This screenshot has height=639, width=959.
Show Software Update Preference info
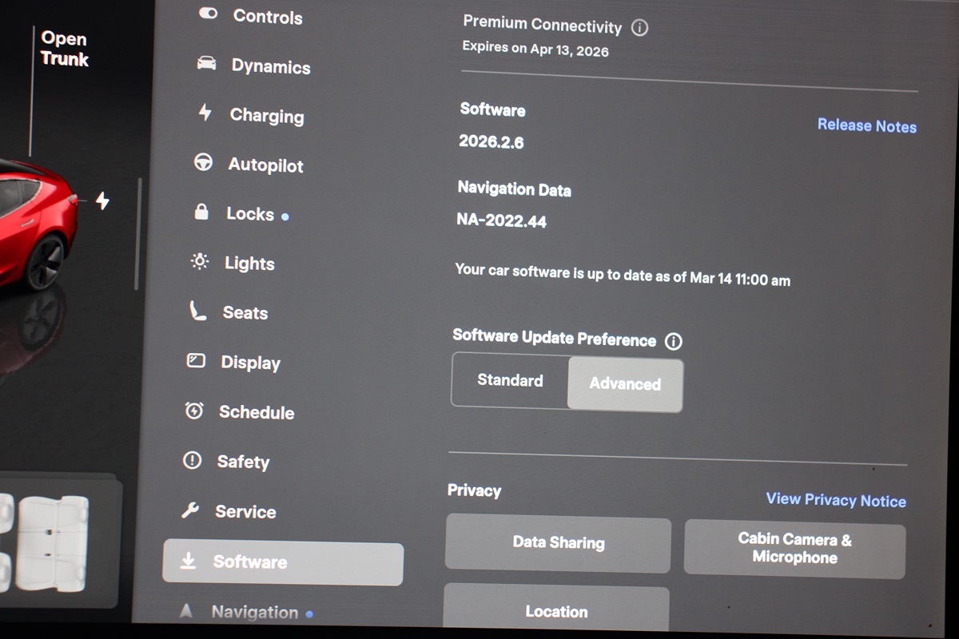pos(674,342)
